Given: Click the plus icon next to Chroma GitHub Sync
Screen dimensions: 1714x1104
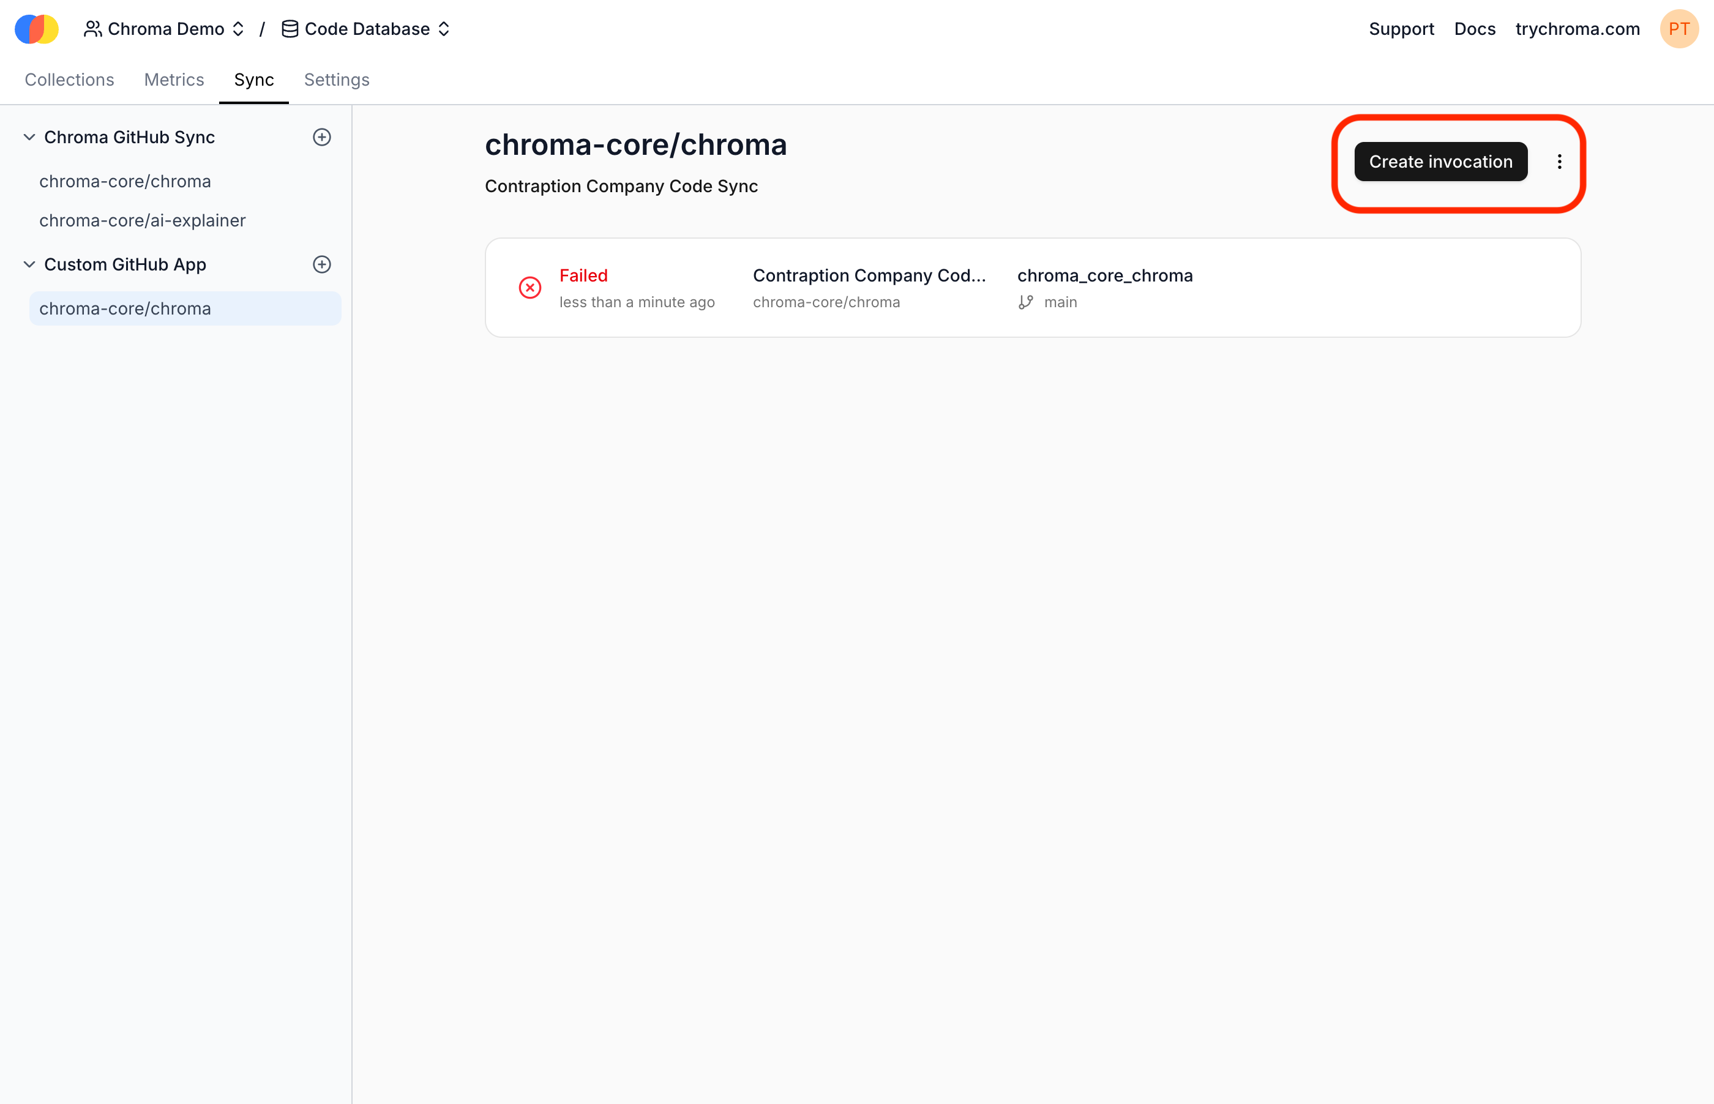Looking at the screenshot, I should pyautogui.click(x=322, y=137).
